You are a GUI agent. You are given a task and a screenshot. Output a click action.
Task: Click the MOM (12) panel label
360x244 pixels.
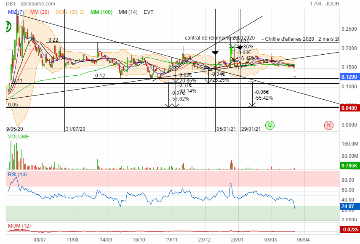point(19,226)
